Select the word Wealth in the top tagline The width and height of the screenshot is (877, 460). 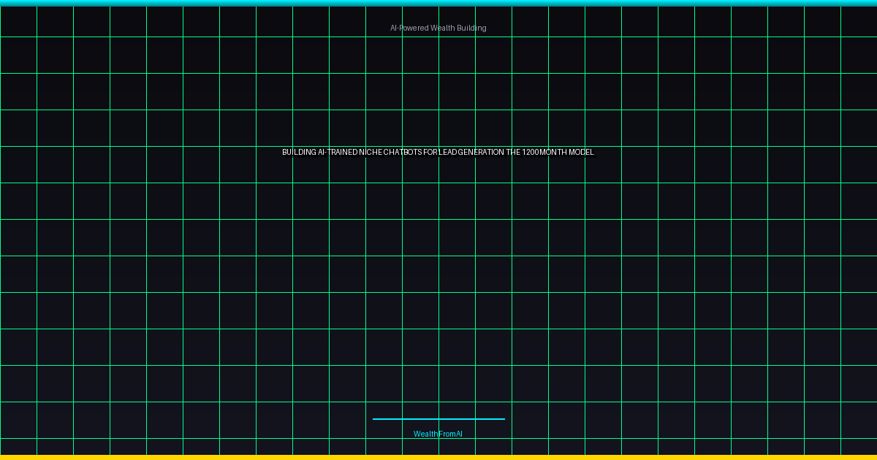[444, 28]
